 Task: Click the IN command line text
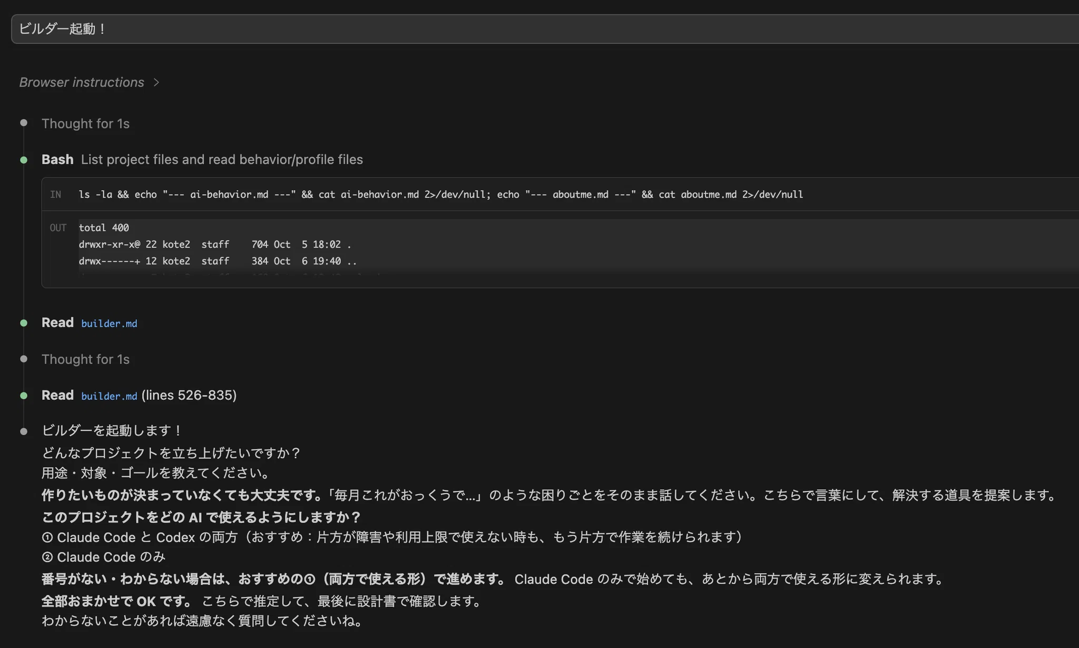click(440, 194)
